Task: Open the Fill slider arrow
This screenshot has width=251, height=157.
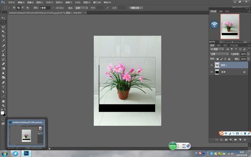Action: pos(248,59)
